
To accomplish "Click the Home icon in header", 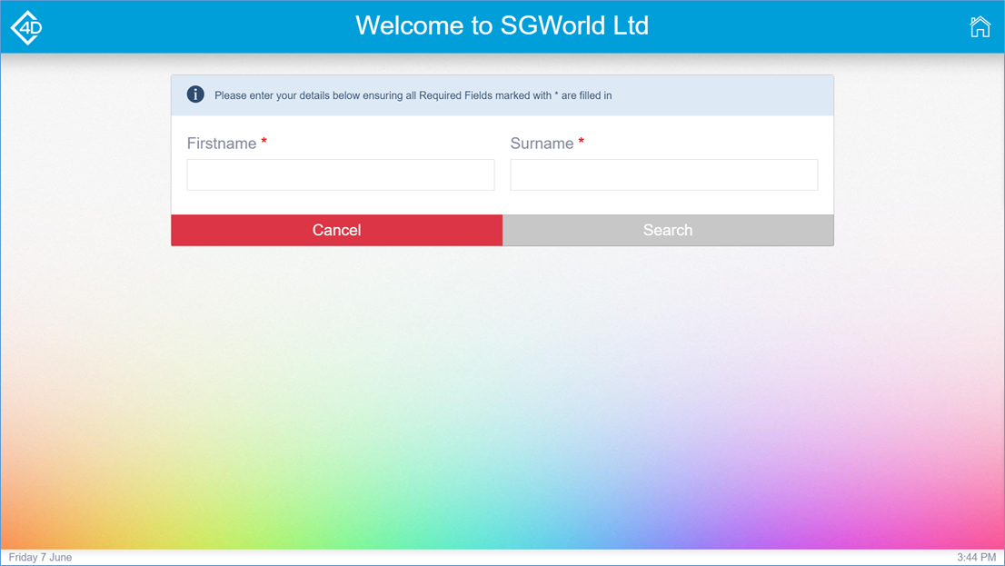I will point(980,27).
